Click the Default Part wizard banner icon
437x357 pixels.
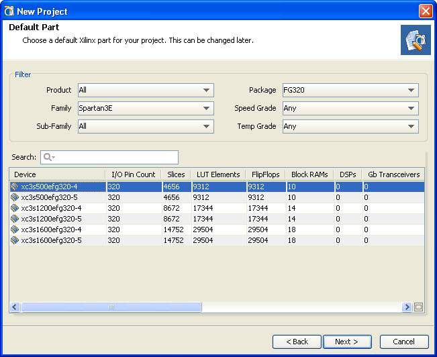coord(416,40)
